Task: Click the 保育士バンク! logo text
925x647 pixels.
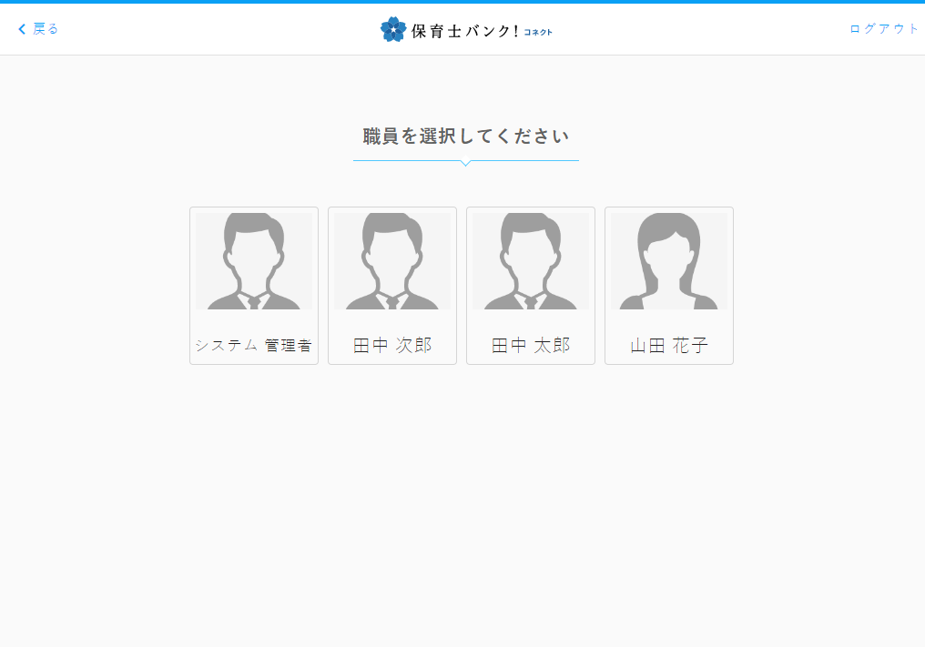Action: point(464,31)
